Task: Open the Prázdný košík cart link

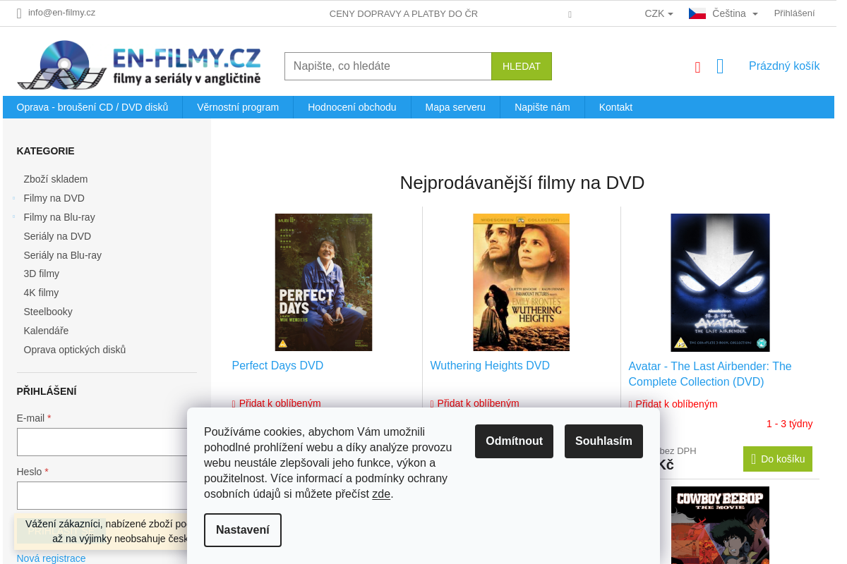Action: pyautogui.click(x=784, y=66)
